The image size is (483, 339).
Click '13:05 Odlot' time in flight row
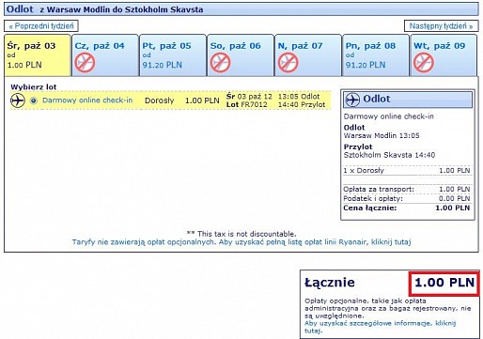point(299,96)
